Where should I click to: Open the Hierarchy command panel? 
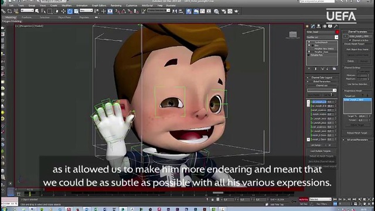[x=319, y=26]
